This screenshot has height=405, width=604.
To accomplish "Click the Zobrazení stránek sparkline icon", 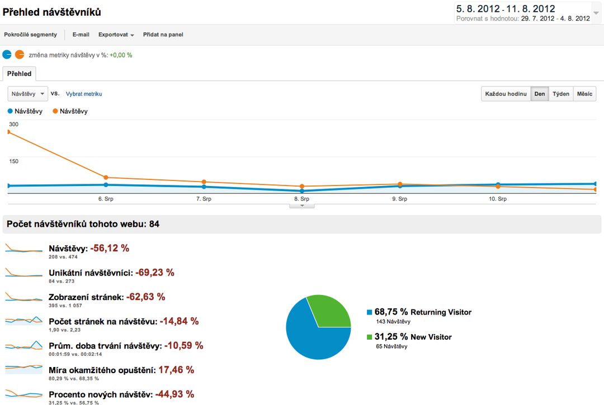I will pyautogui.click(x=23, y=297).
